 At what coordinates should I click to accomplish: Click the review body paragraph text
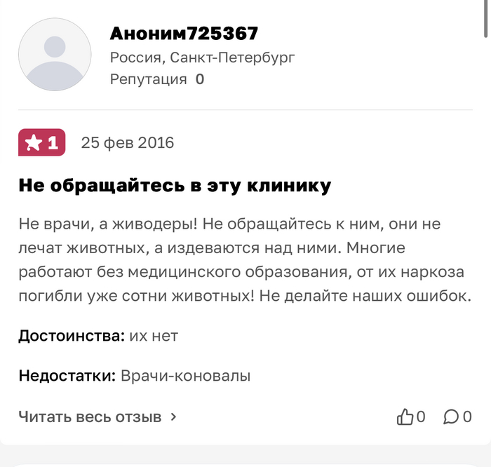pyautogui.click(x=245, y=261)
